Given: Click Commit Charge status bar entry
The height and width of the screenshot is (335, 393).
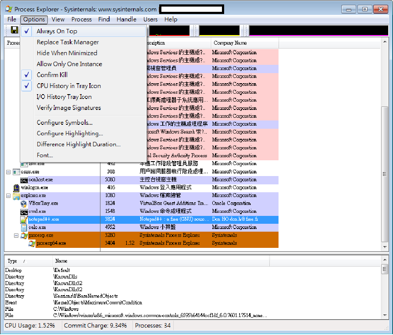Looking at the screenshot, I should 95,326.
